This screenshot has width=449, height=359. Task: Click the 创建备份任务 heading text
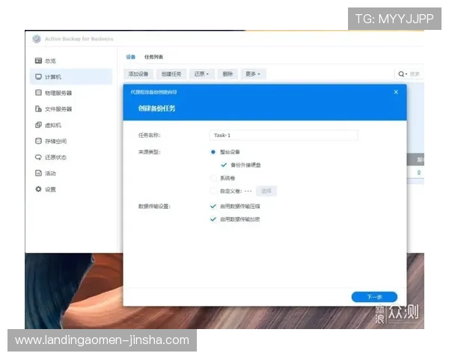[x=156, y=108]
